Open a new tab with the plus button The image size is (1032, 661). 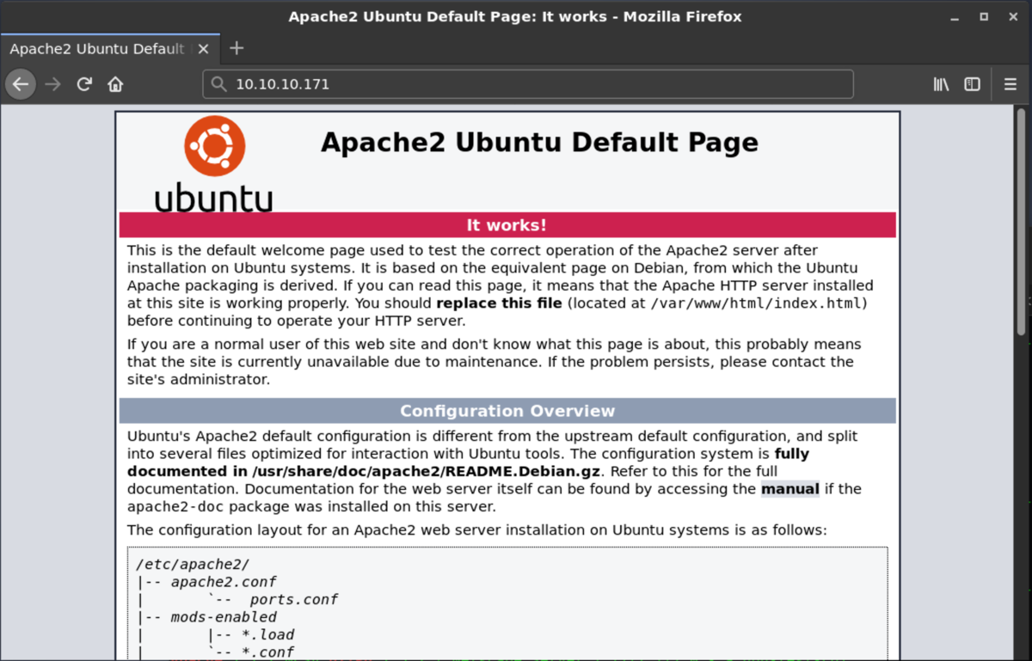point(236,49)
